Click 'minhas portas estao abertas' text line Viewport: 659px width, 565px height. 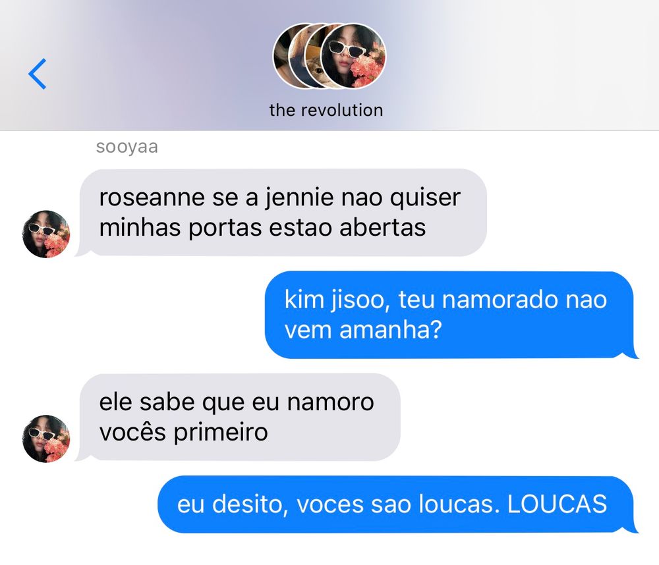(x=263, y=228)
